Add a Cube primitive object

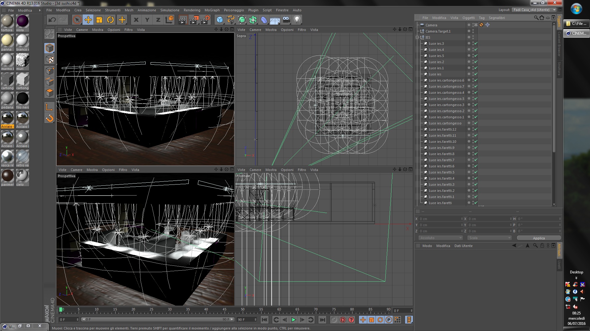click(220, 20)
